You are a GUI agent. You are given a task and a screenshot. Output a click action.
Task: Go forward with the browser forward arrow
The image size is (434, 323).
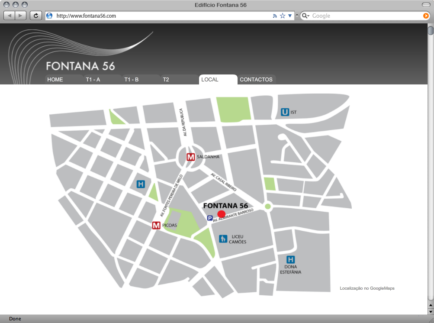click(x=20, y=16)
